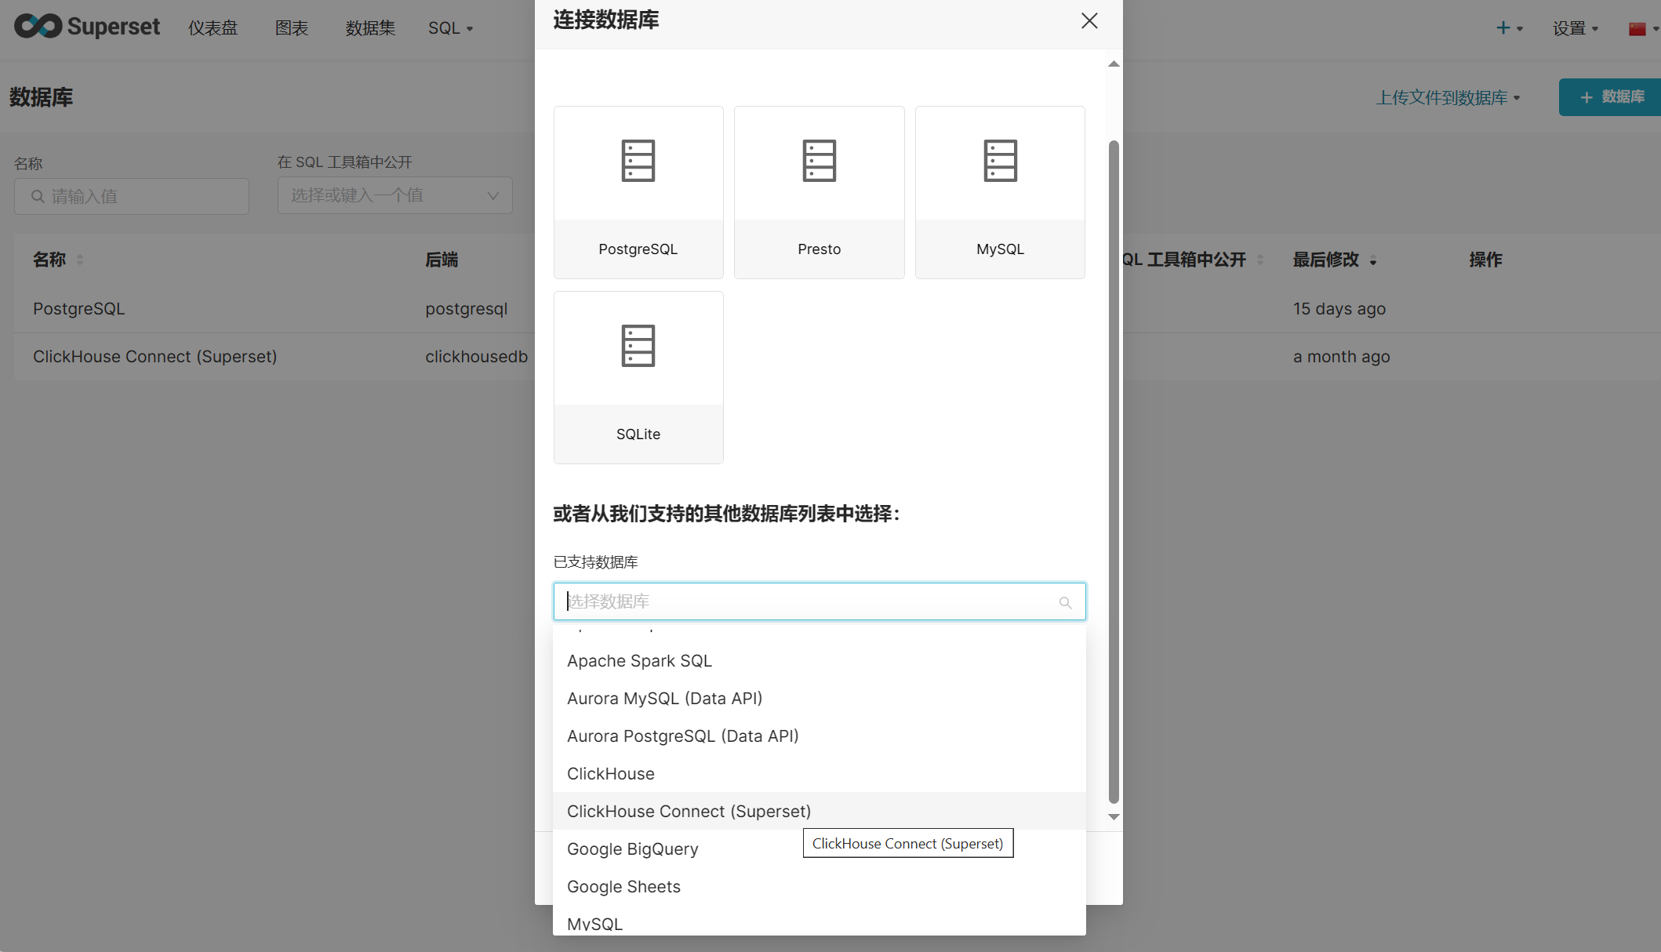Click the scroll up arrow in the dialog
This screenshot has width=1661, height=952.
pos(1114,64)
